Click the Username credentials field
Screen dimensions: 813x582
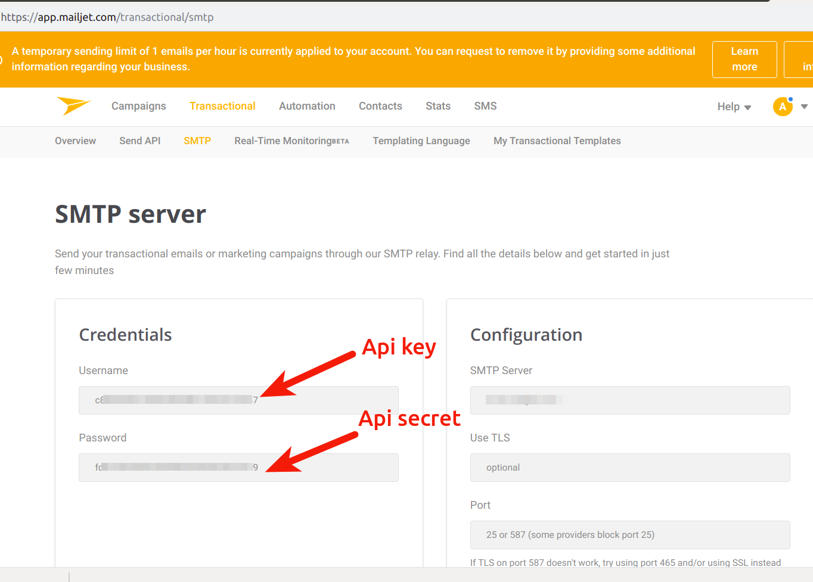coord(238,400)
